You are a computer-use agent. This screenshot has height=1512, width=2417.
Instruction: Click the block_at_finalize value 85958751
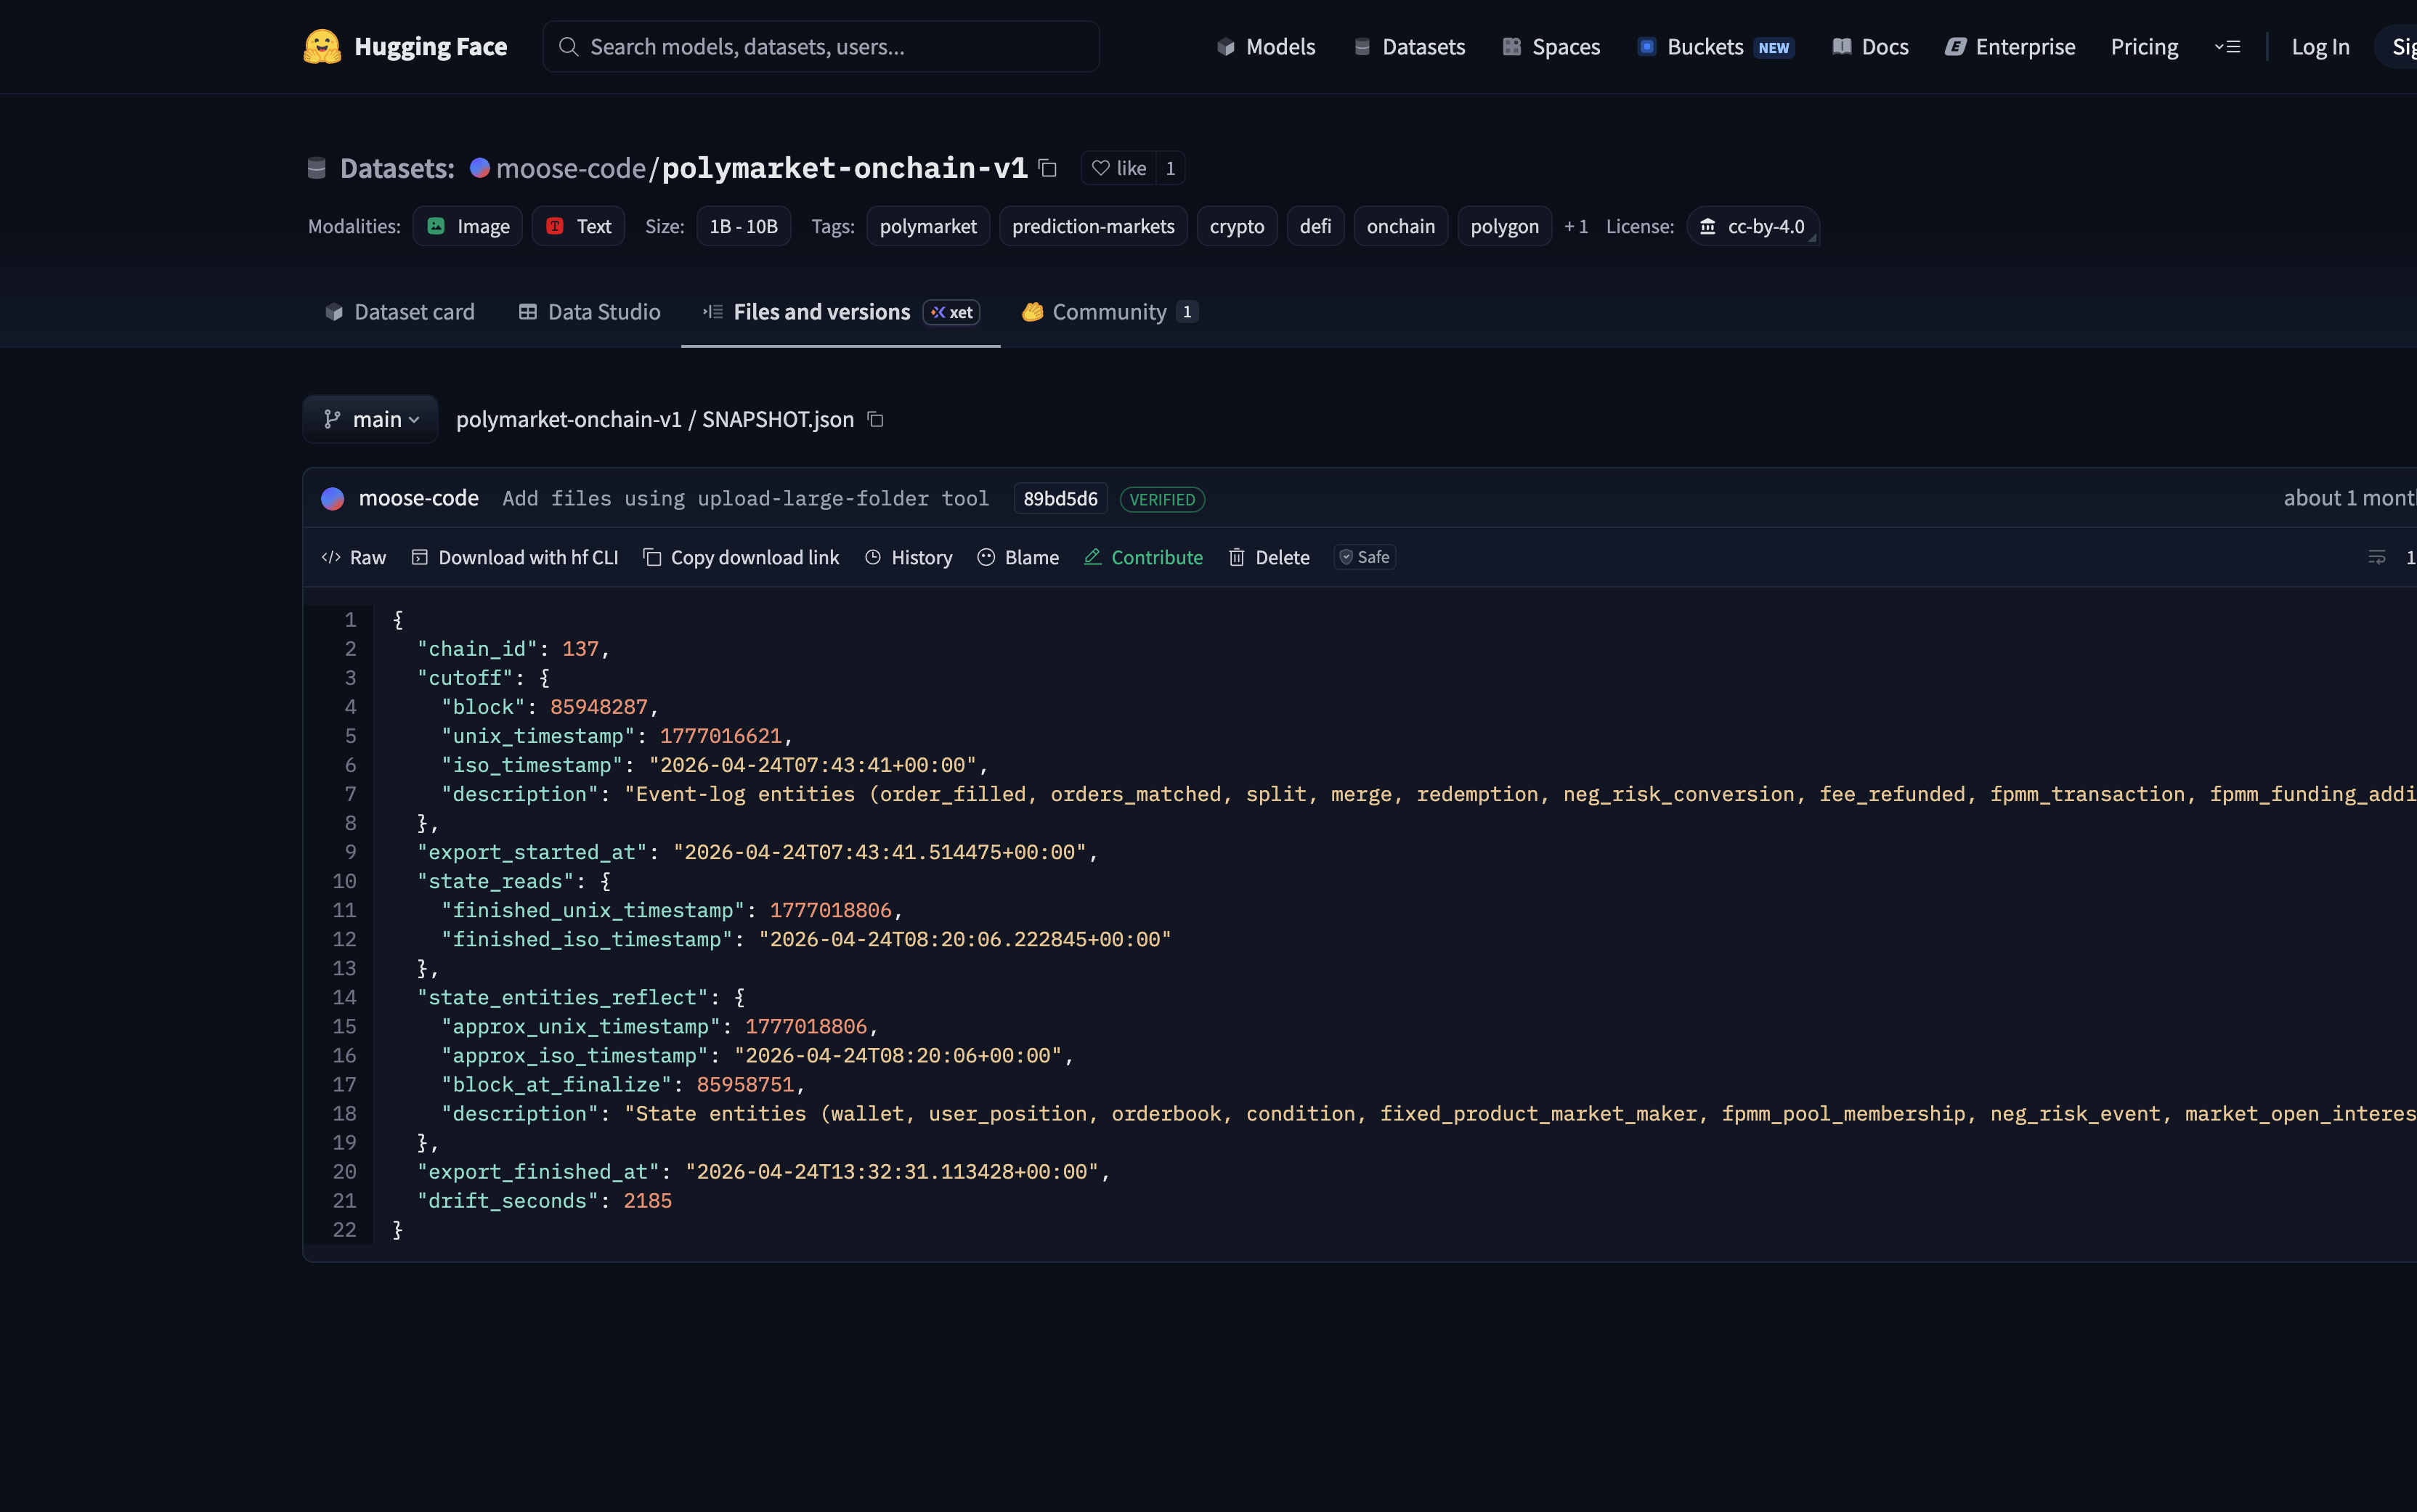click(x=745, y=1084)
